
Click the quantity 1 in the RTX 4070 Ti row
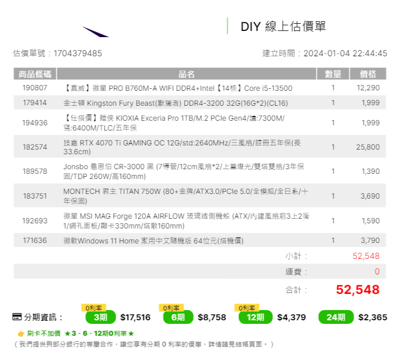click(x=333, y=147)
